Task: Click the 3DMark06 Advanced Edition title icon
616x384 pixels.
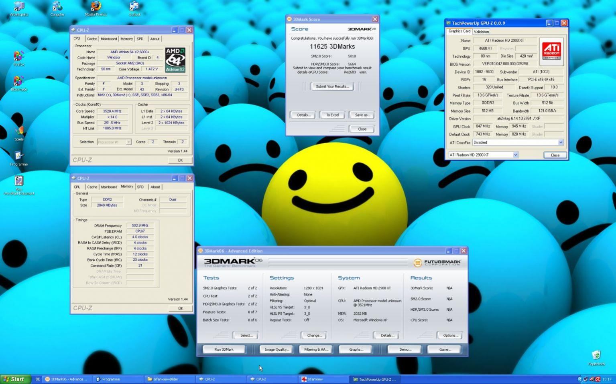Action: (200, 251)
